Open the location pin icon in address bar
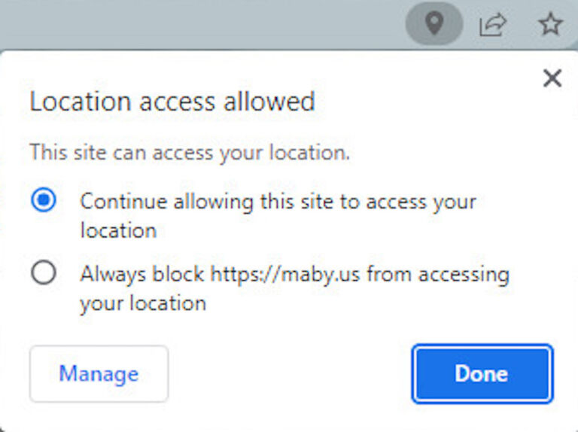The height and width of the screenshot is (432, 578). click(434, 23)
